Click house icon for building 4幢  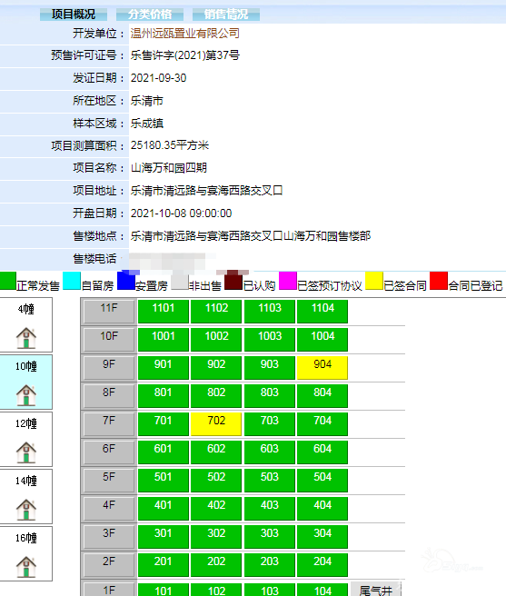tap(25, 338)
